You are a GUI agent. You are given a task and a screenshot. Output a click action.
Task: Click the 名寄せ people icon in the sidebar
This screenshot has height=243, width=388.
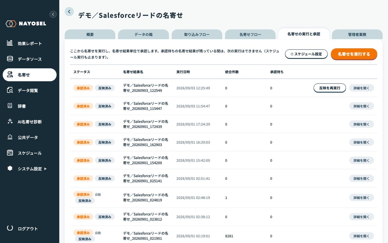pyautogui.click(x=10, y=75)
